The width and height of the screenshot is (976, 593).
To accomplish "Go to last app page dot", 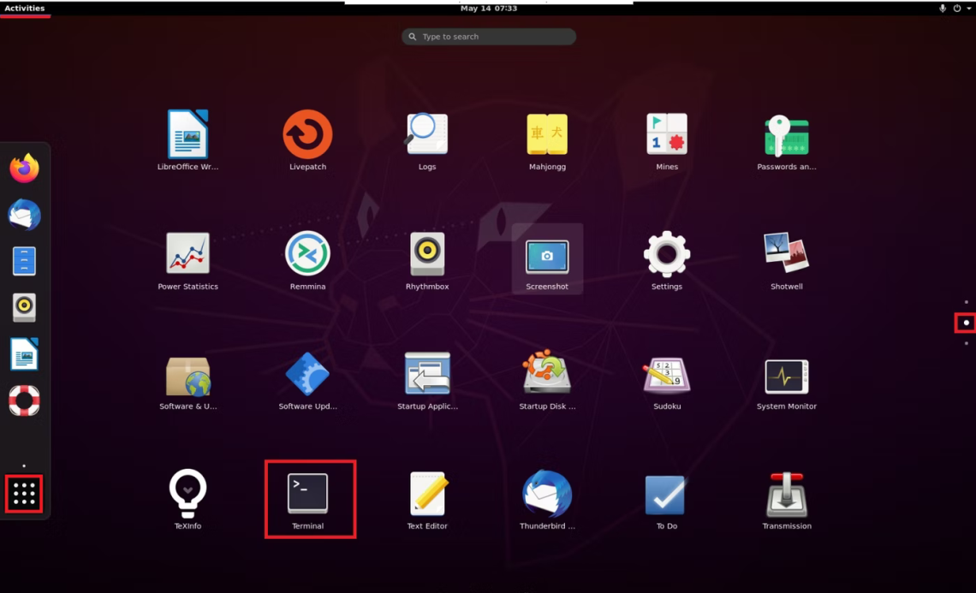I will point(966,343).
